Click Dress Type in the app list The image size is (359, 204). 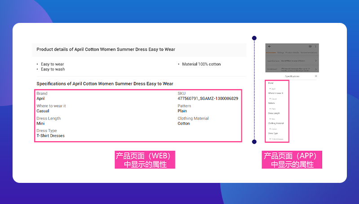pyautogui.click(x=273, y=133)
